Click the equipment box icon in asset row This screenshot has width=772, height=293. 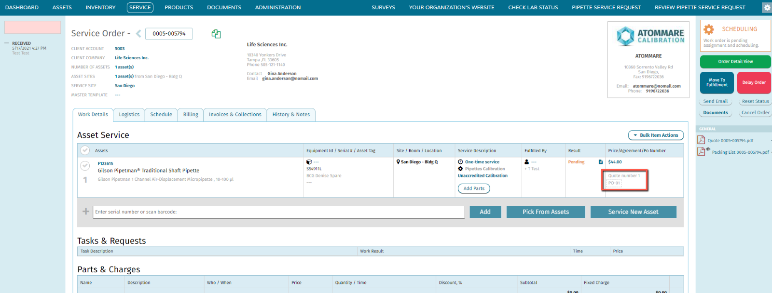point(309,162)
